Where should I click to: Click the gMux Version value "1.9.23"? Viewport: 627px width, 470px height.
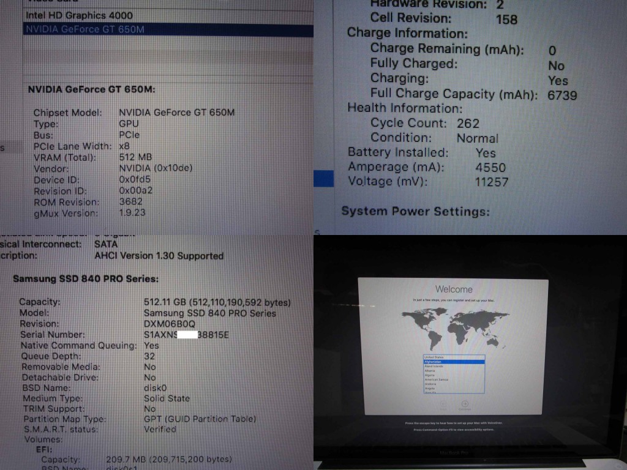[x=132, y=212]
